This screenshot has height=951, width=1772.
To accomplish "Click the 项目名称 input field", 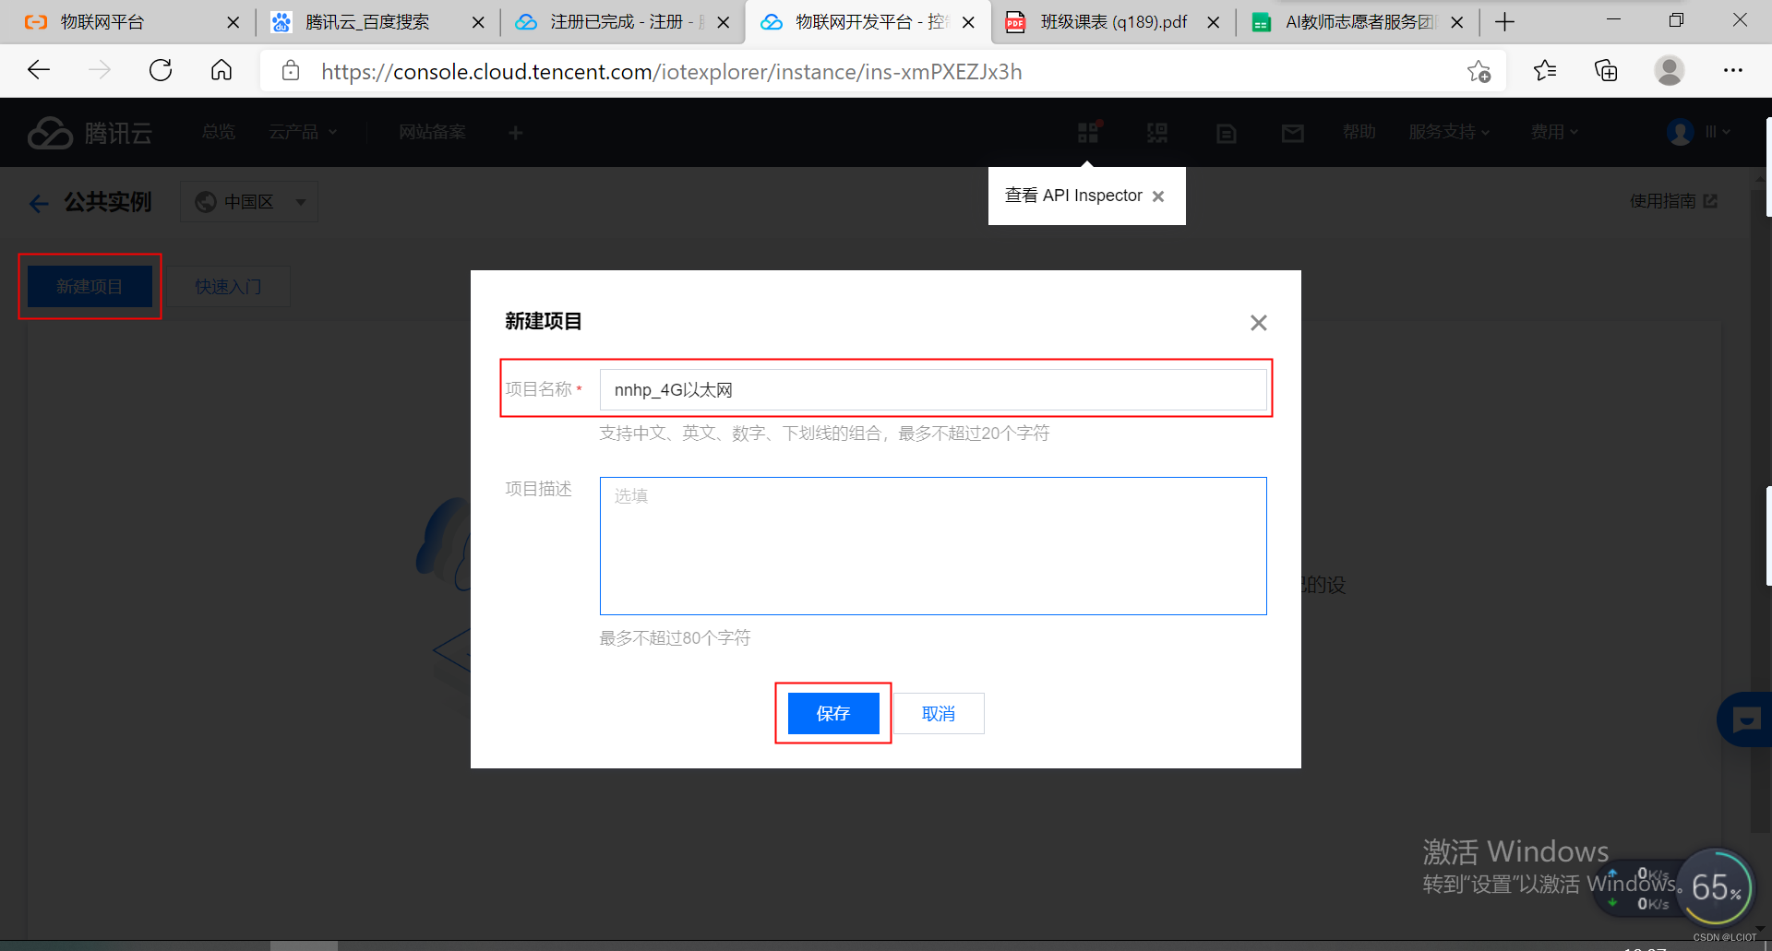I will point(933,390).
